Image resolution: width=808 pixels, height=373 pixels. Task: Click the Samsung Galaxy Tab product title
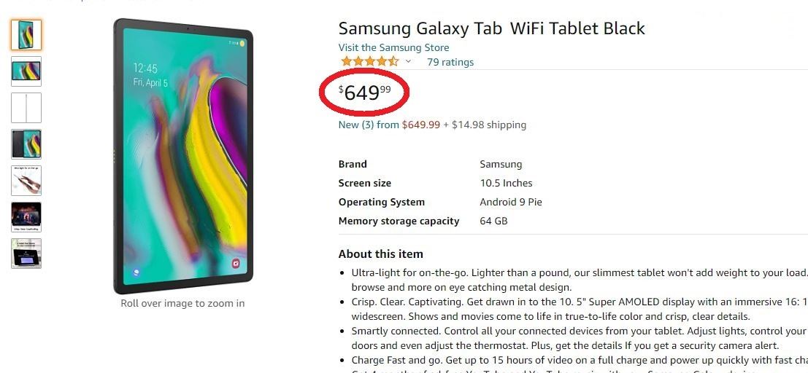click(x=491, y=28)
